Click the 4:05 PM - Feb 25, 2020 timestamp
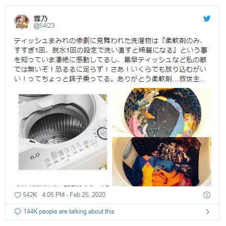 74,195
